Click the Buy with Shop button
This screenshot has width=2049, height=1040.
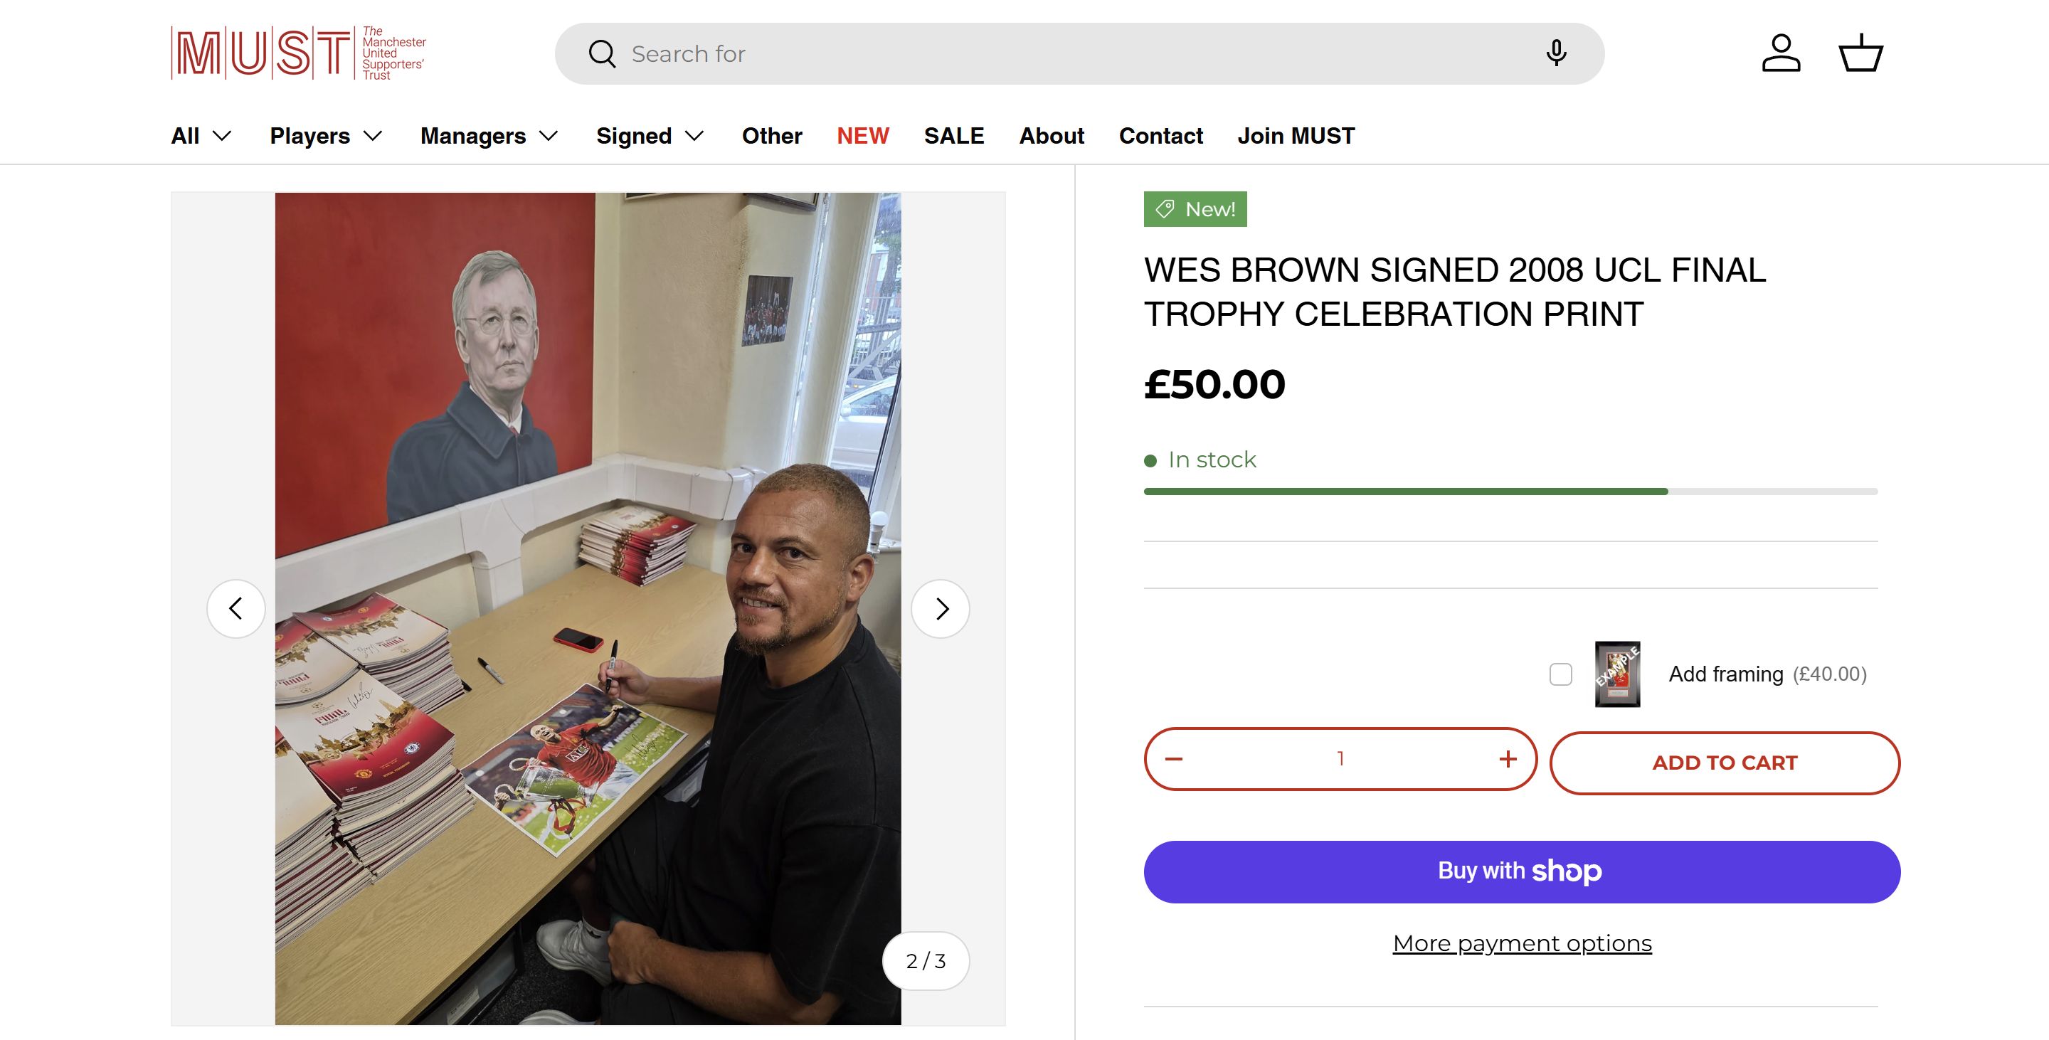tap(1522, 871)
